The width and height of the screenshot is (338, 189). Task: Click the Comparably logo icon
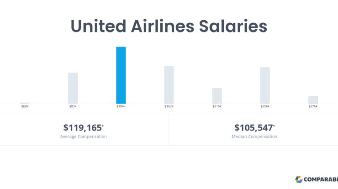point(299,179)
